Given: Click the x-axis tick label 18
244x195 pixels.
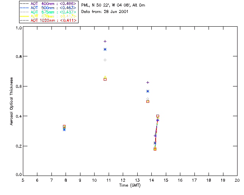Looking at the screenshot, I should pyautogui.click(x=209, y=180).
